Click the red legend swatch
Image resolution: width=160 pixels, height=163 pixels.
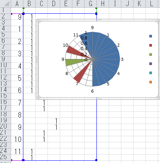(x=150, y=46)
